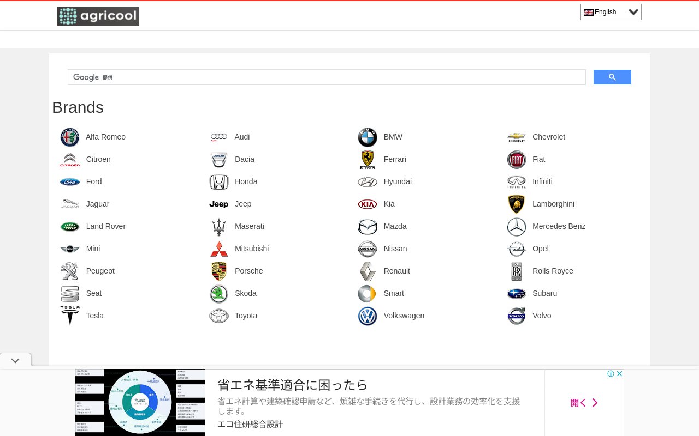Click the Mini winged logo

coord(70,249)
